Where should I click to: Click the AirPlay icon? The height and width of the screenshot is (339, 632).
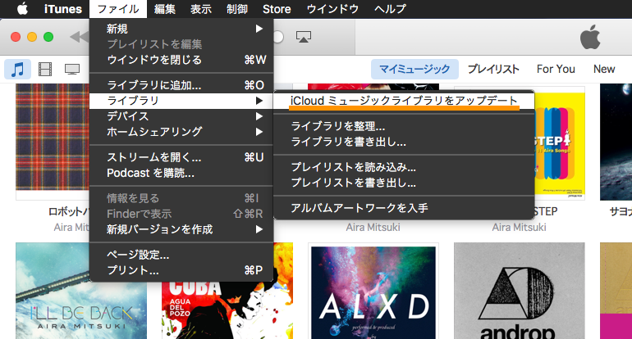tap(303, 37)
